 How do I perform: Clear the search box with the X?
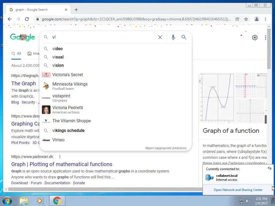(x=160, y=37)
